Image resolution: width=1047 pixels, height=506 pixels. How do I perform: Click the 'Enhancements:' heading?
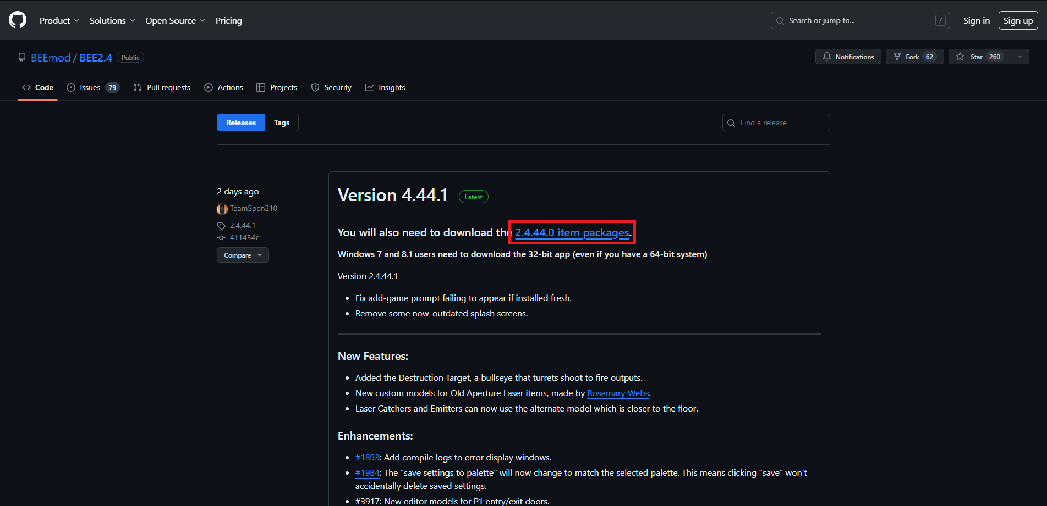(x=375, y=436)
